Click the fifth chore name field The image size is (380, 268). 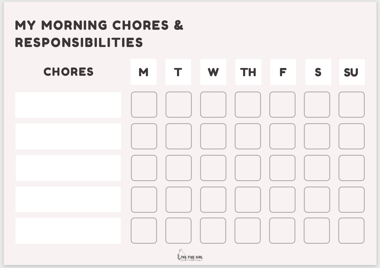[x=68, y=230]
